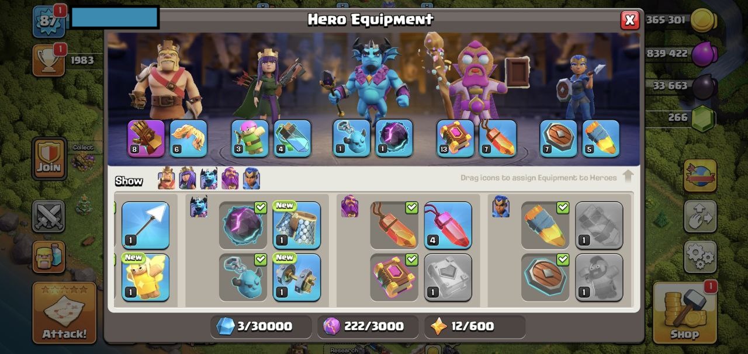Select Archer Queen's healer puppet equipment slot
This screenshot has height=354, width=748.
pyautogui.click(x=250, y=138)
